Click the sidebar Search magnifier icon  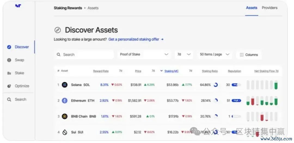point(9,99)
